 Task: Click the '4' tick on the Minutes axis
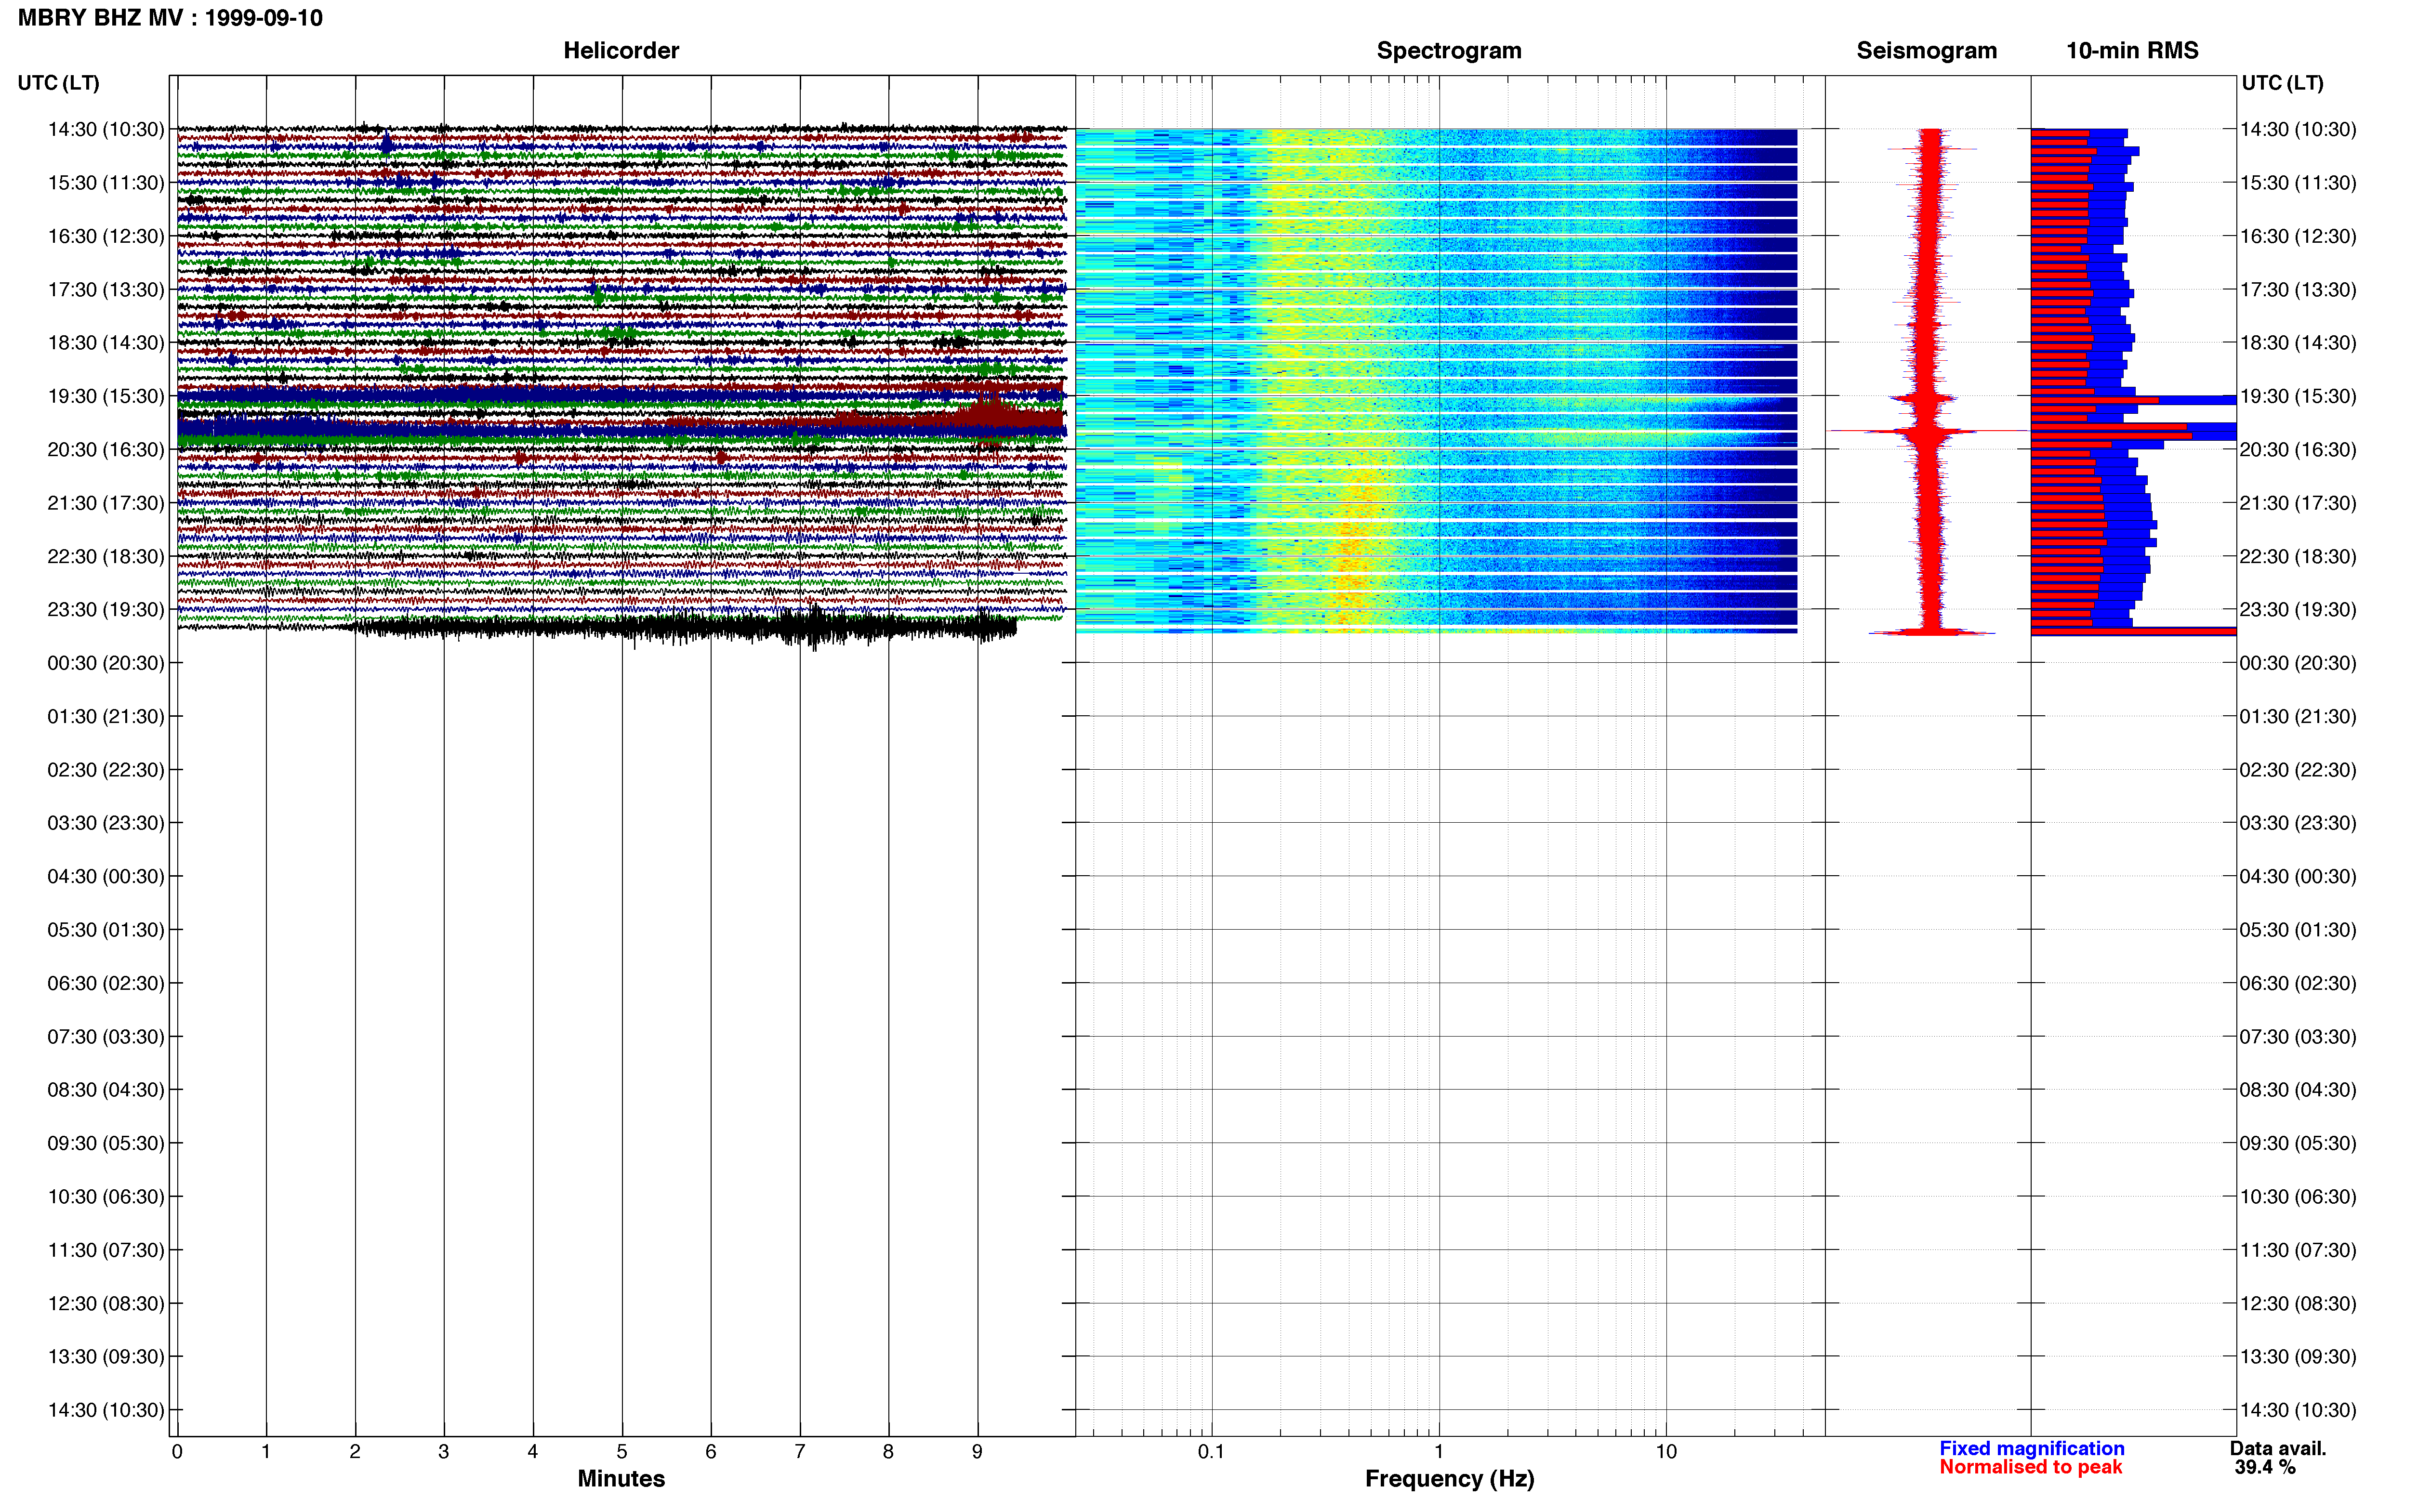click(533, 1451)
